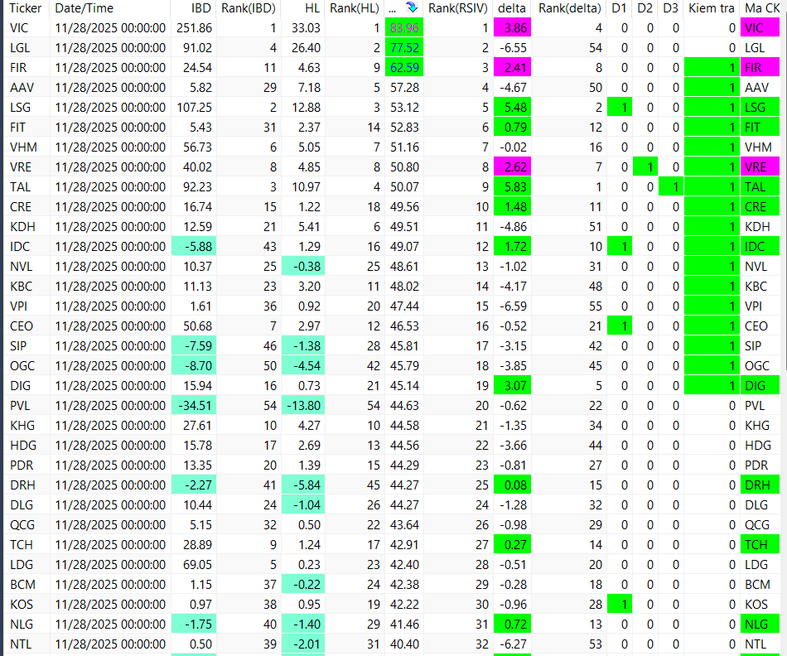
Task: Click the IBD column header
Action: point(201,8)
